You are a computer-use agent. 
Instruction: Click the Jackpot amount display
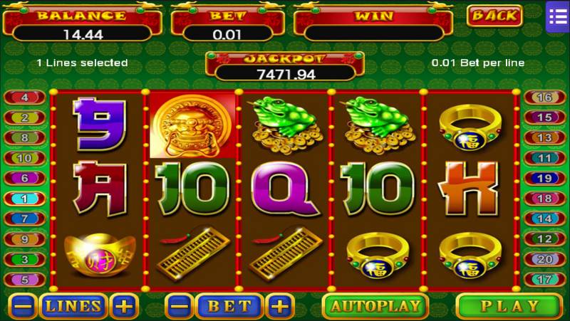[x=286, y=74]
